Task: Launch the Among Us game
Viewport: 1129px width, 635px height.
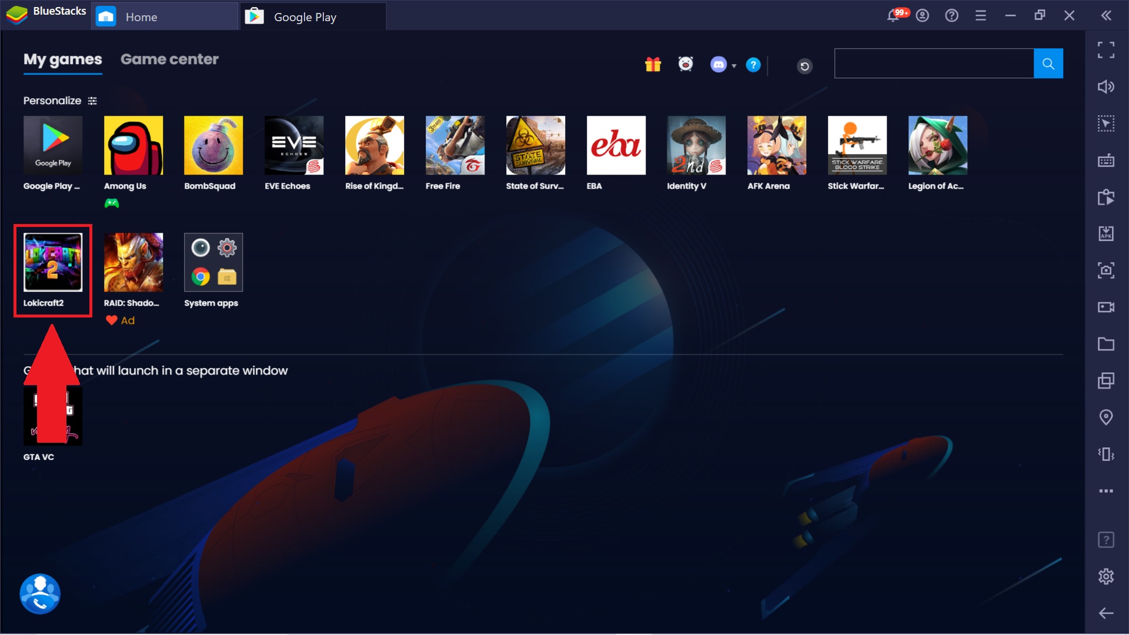Action: 133,145
